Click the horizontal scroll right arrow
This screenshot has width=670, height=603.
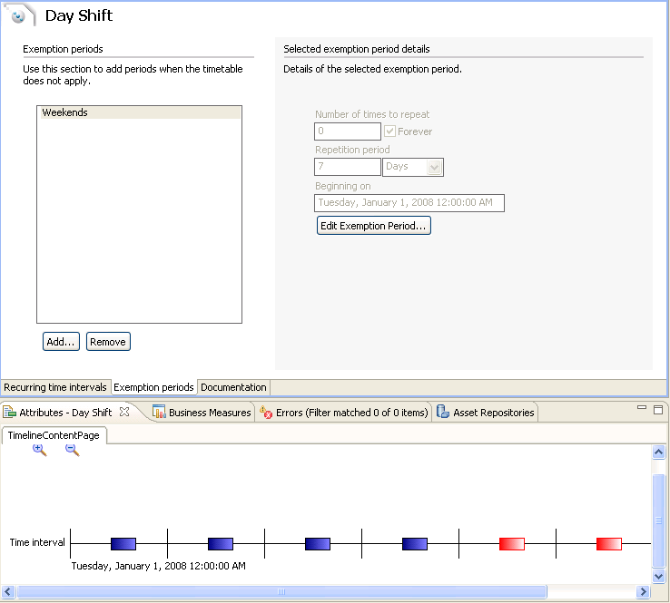pyautogui.click(x=643, y=591)
